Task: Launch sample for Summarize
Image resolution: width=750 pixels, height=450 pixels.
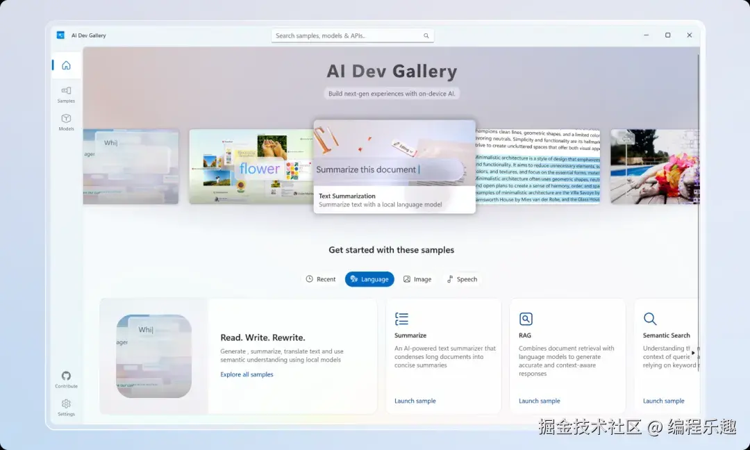Action: tap(415, 401)
